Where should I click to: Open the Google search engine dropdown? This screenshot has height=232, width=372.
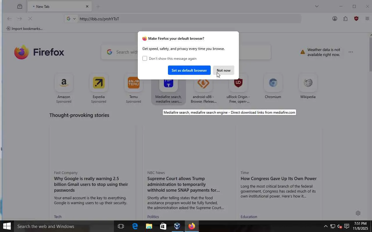click(71, 19)
